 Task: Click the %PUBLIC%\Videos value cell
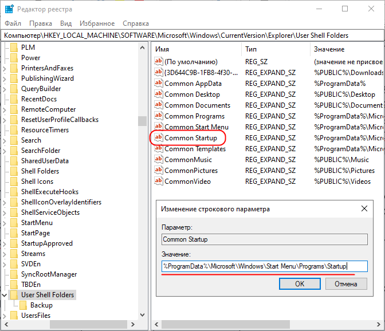pos(342,182)
